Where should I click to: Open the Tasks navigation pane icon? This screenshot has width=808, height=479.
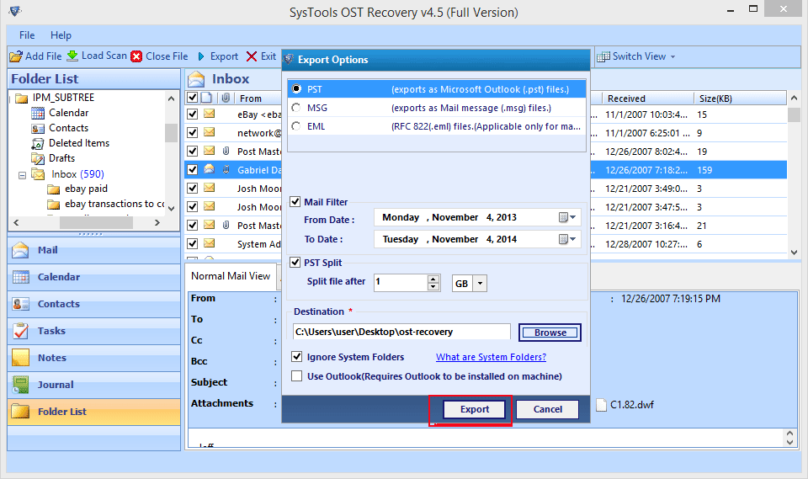coord(20,331)
